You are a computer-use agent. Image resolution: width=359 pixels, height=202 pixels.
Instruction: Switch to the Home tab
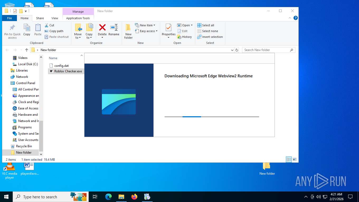pos(25,18)
